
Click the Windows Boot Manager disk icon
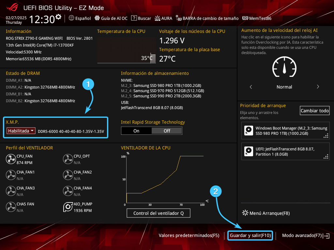[x=249, y=131]
